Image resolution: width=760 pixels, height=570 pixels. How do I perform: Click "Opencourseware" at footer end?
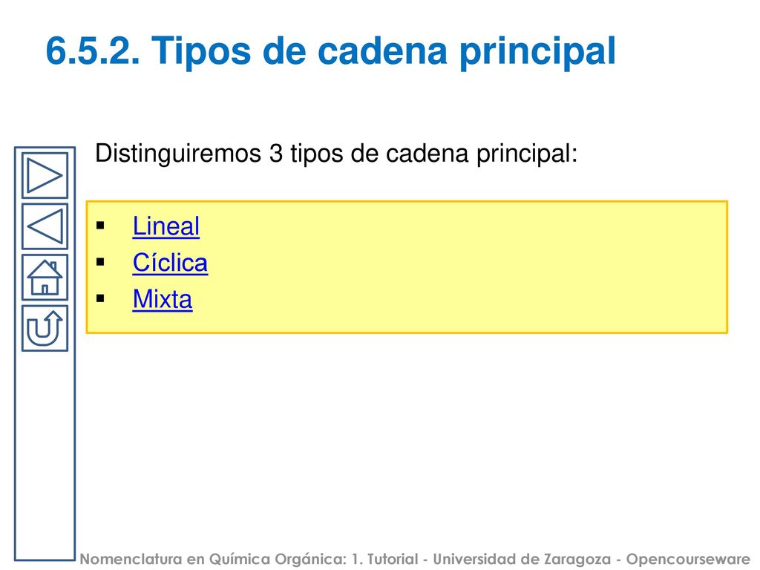pyautogui.click(x=688, y=560)
